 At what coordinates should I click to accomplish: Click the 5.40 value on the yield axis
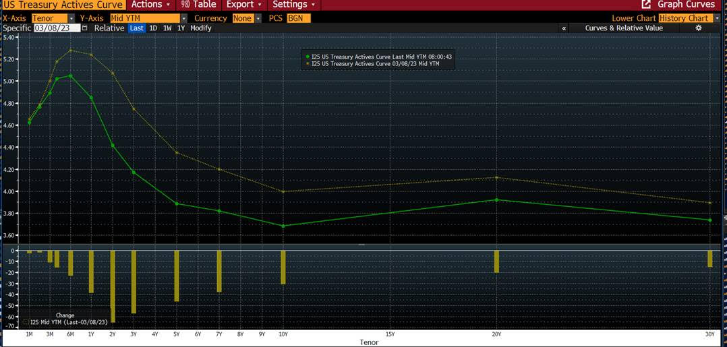click(9, 37)
